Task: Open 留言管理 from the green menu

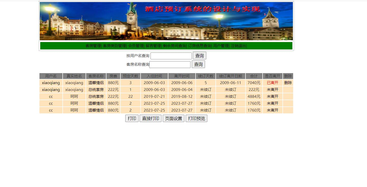Action: coord(153,46)
